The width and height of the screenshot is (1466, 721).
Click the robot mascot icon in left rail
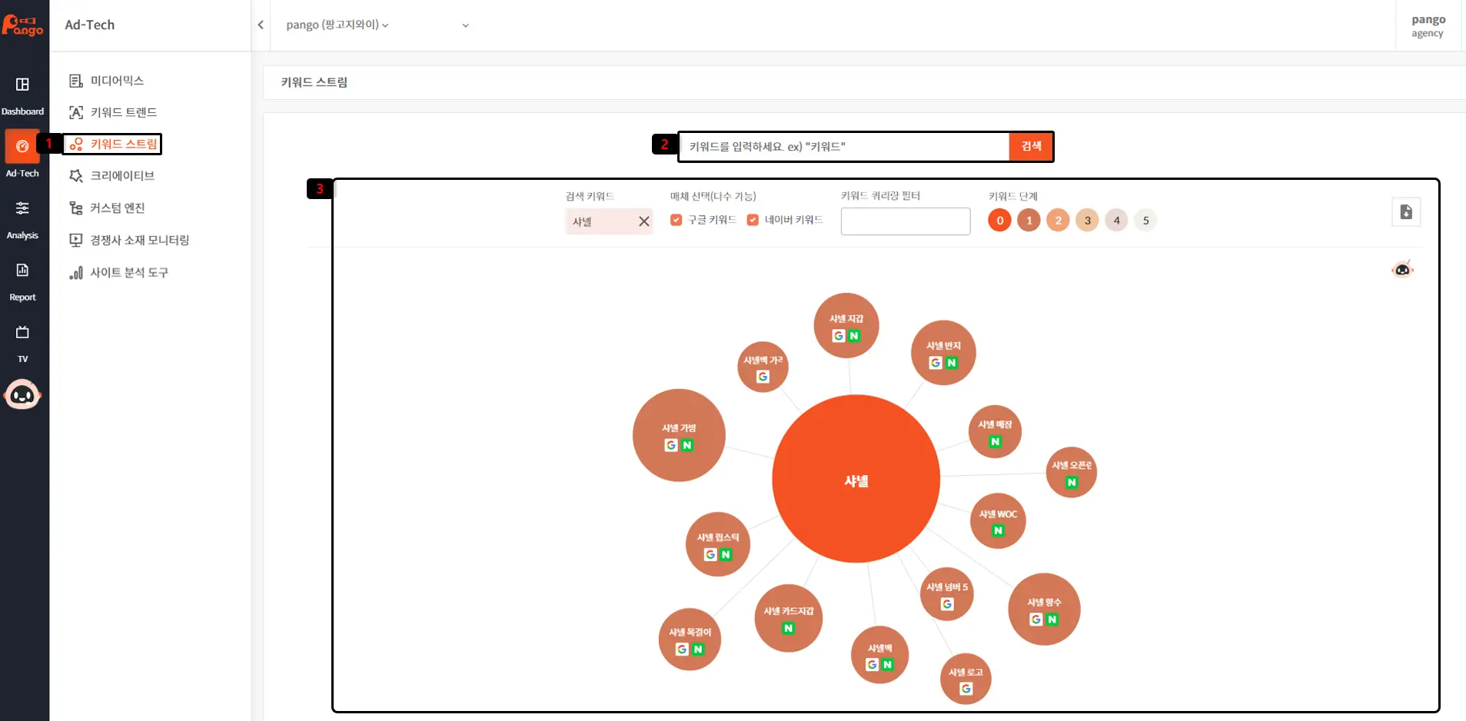(22, 395)
